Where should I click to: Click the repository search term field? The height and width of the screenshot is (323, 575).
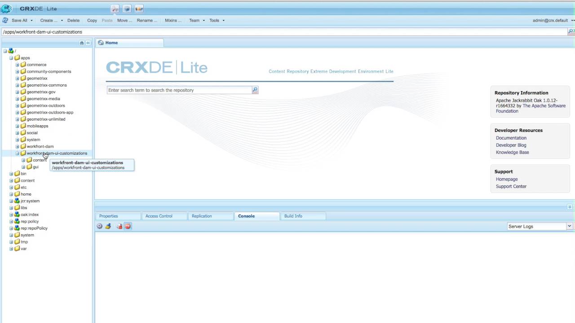(x=179, y=90)
